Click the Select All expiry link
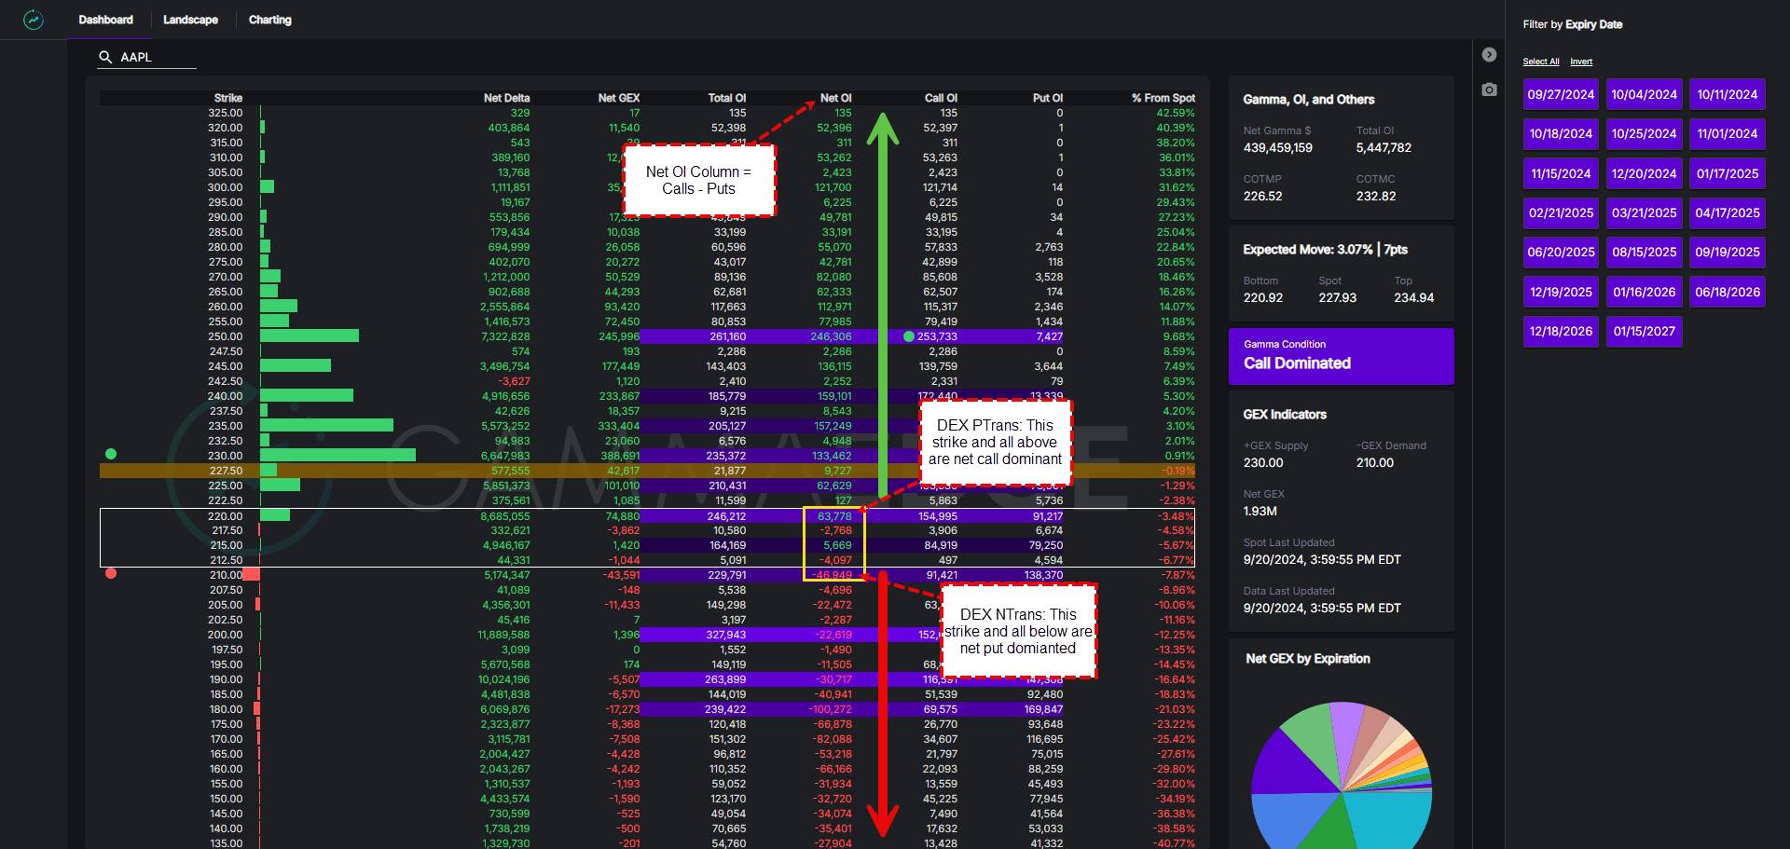 pos(1541,62)
